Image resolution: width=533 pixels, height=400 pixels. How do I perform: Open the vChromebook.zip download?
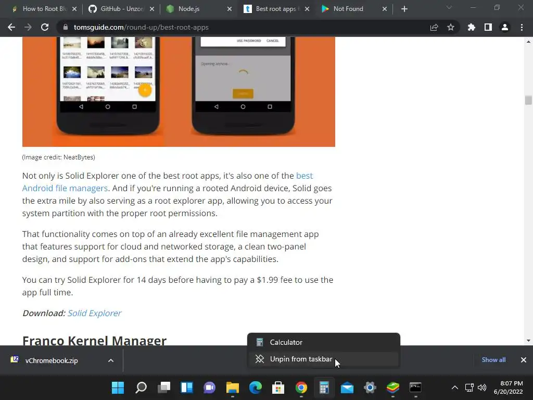pos(52,360)
